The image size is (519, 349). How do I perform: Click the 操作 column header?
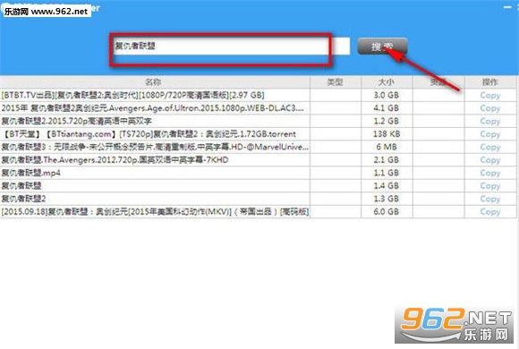point(490,82)
